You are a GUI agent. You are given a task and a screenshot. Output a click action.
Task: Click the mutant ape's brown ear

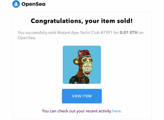point(76,62)
